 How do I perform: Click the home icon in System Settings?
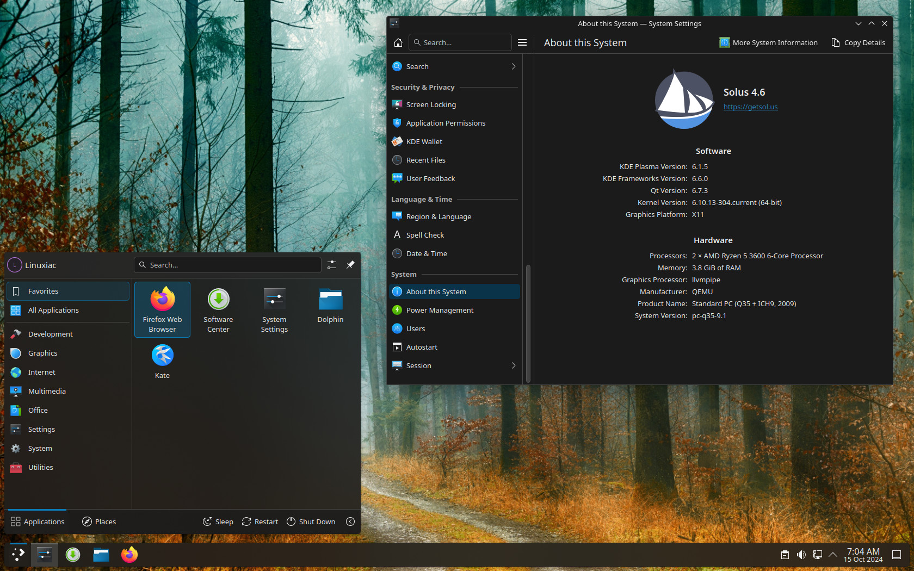pos(398,42)
